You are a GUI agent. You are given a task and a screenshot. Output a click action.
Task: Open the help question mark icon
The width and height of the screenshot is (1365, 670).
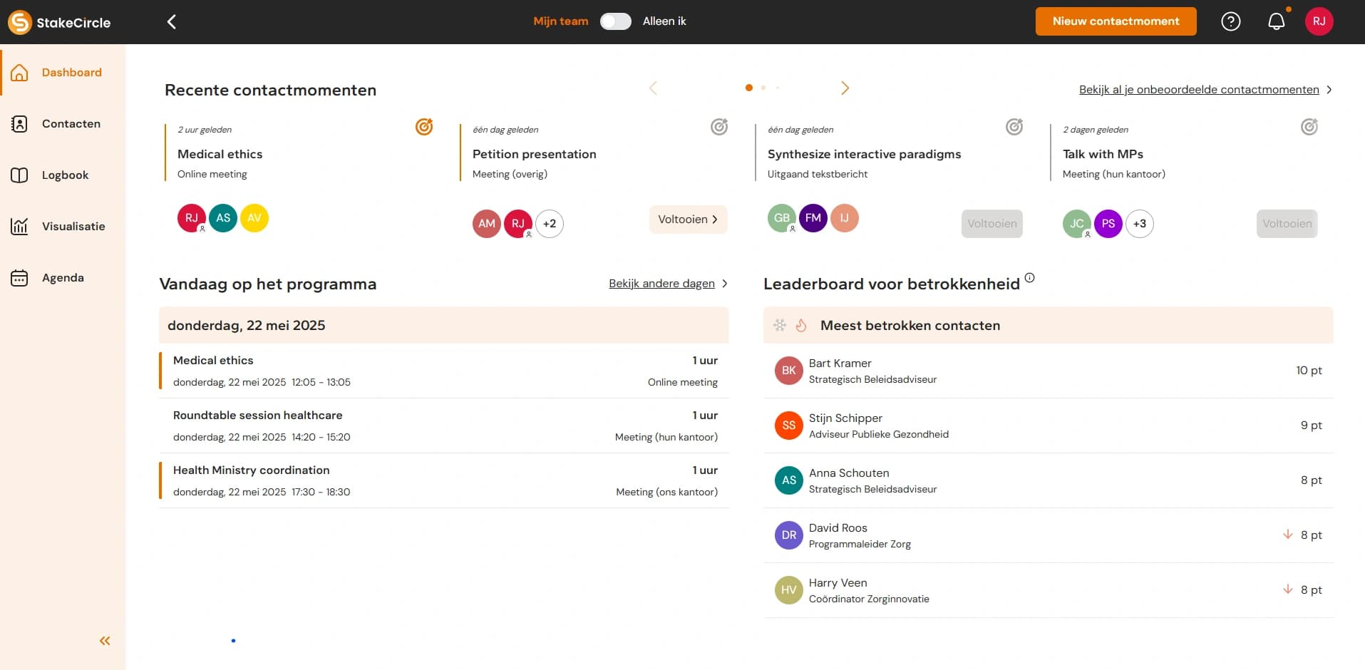point(1230,21)
